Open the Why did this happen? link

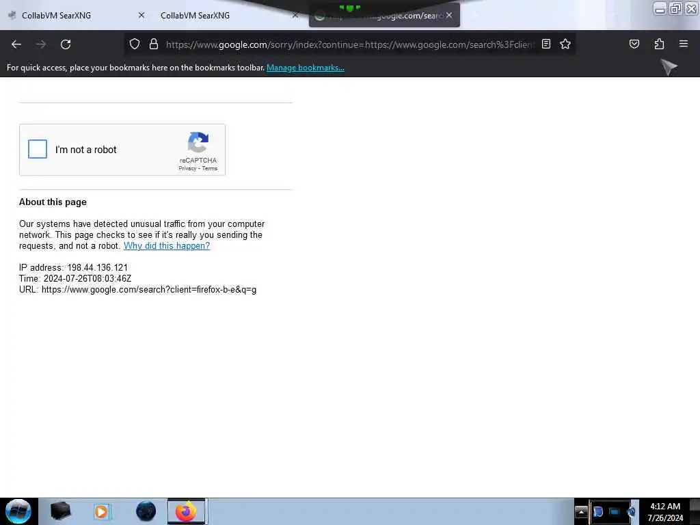click(167, 246)
